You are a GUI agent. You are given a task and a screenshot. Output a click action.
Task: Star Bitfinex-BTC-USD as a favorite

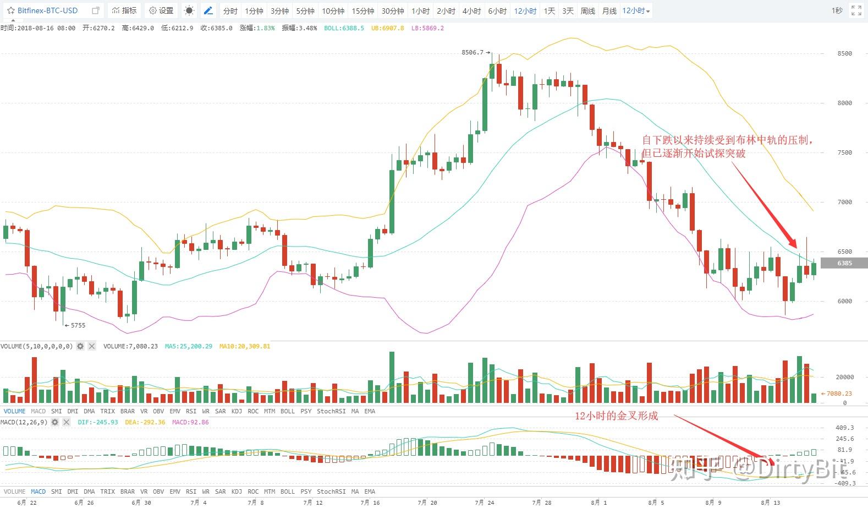10,10
